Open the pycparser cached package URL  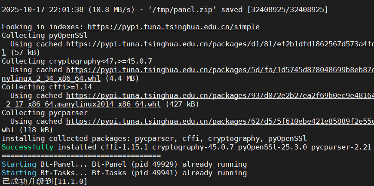pyautogui.click(x=219, y=121)
